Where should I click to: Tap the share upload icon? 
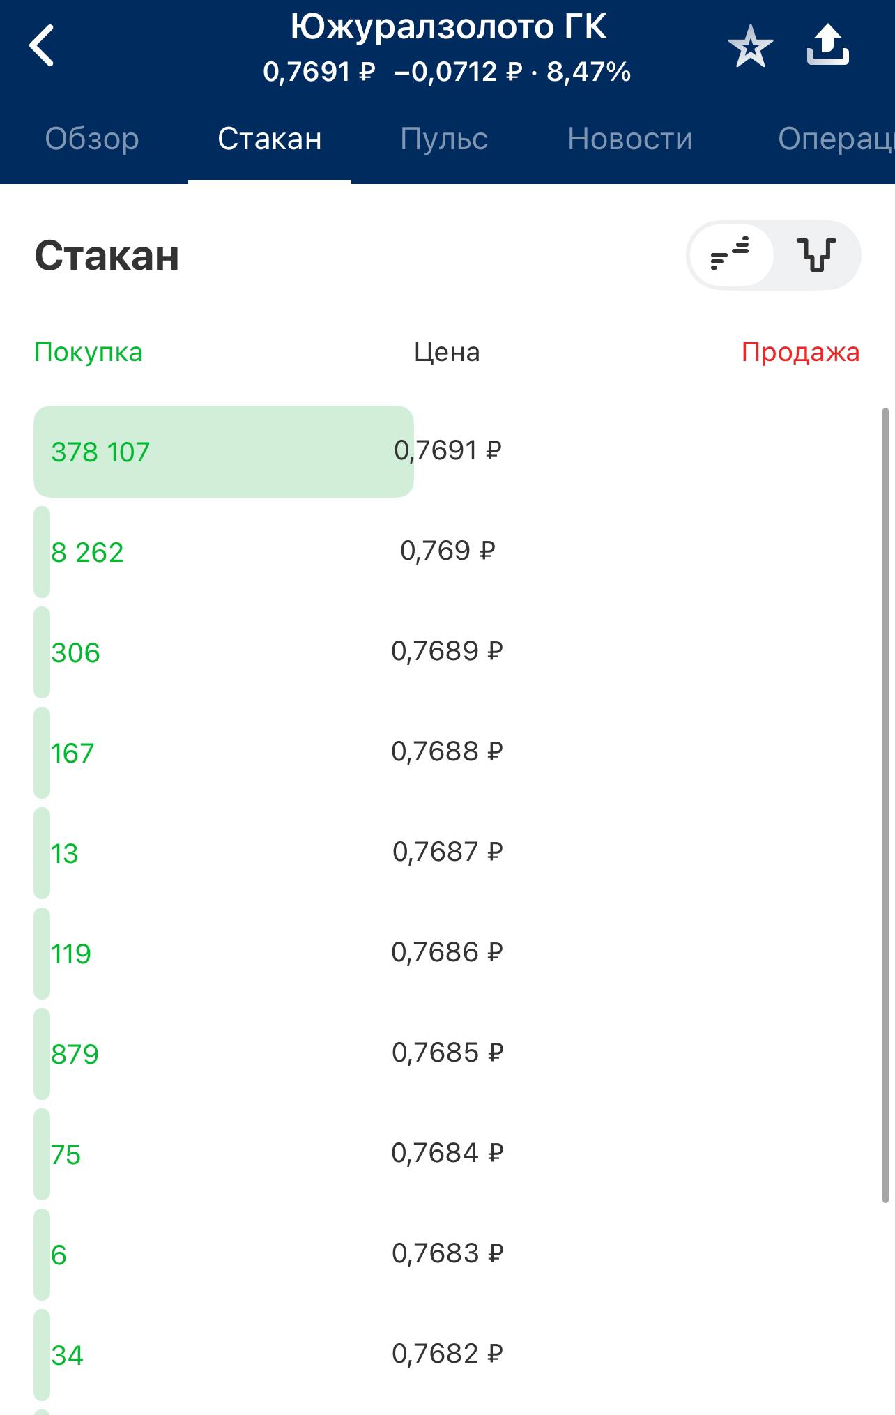[x=827, y=46]
